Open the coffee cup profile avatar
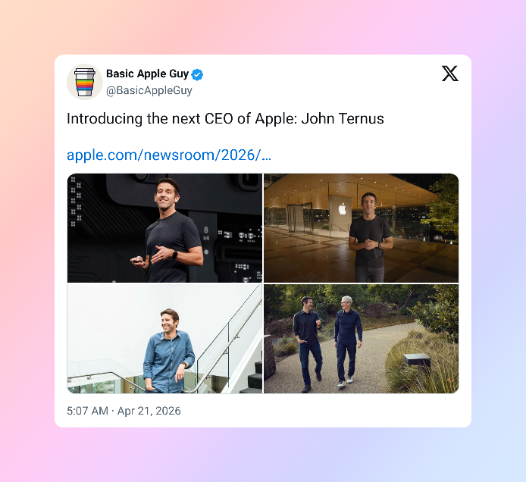Image resolution: width=526 pixels, height=482 pixels. (x=85, y=82)
